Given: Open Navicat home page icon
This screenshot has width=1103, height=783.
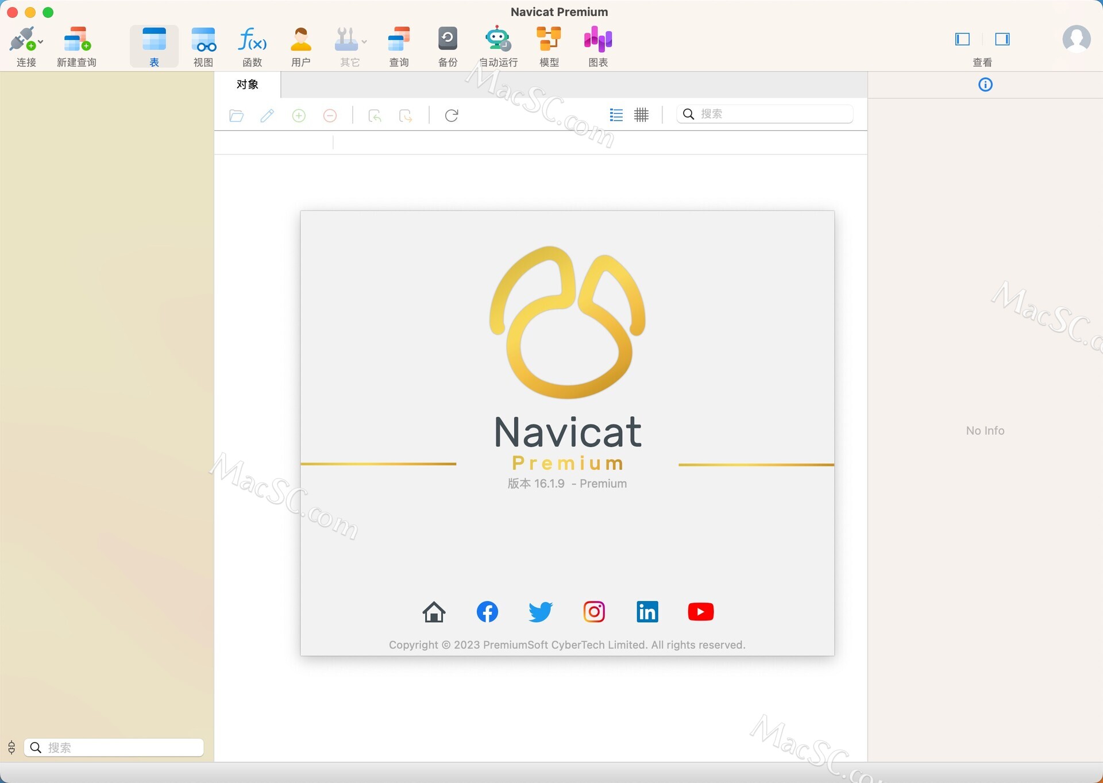Looking at the screenshot, I should [434, 612].
